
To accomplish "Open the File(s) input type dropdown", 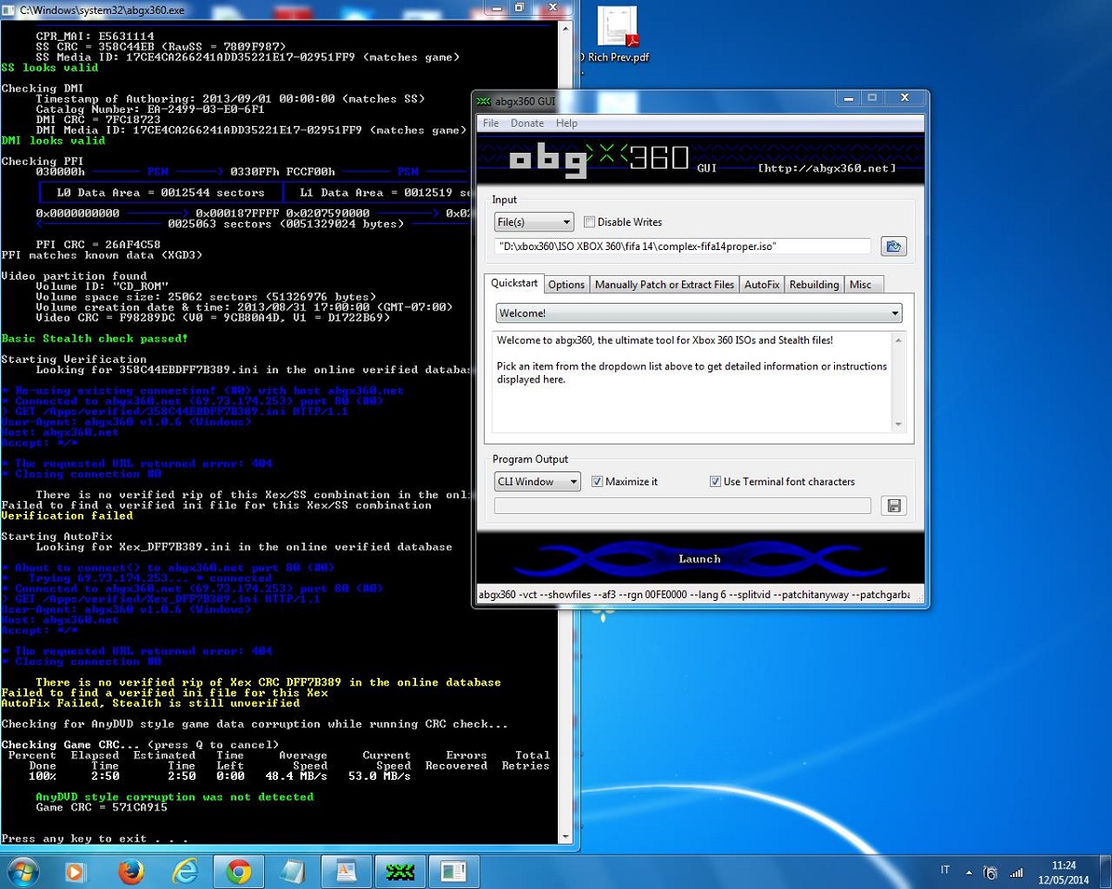I will [534, 222].
